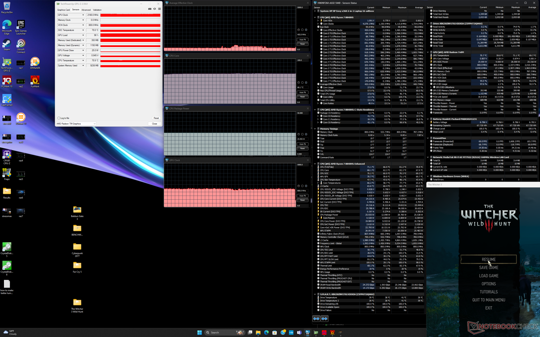
Task: Switch to the Graphics Card tab
Action: coord(64,10)
